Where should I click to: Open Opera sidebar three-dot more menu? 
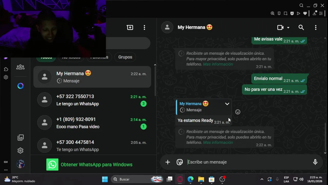tap(6, 170)
